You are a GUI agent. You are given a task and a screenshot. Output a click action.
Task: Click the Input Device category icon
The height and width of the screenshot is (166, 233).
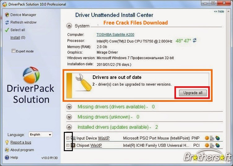(x=73, y=138)
